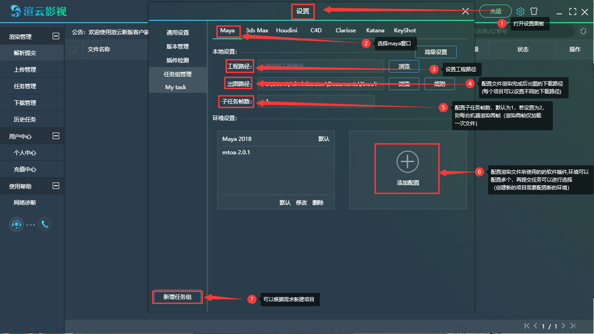
Task: Open the settings gear icon in title bar
Action: click(521, 11)
